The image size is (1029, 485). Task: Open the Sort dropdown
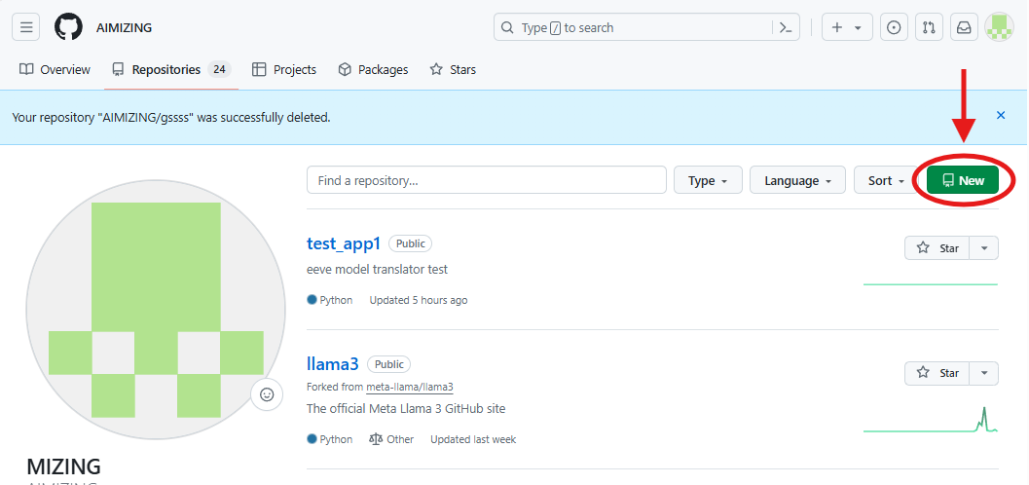[x=886, y=180]
